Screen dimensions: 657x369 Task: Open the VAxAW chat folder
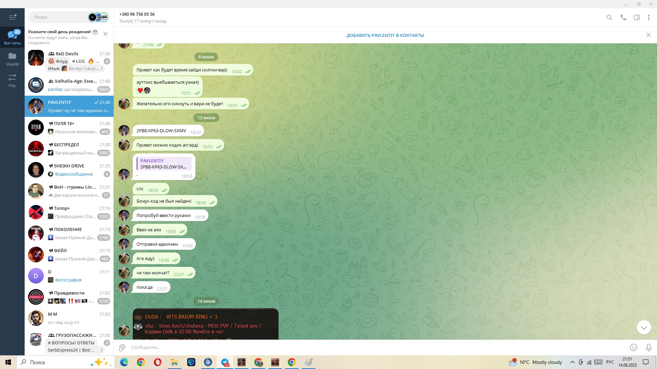[12, 59]
